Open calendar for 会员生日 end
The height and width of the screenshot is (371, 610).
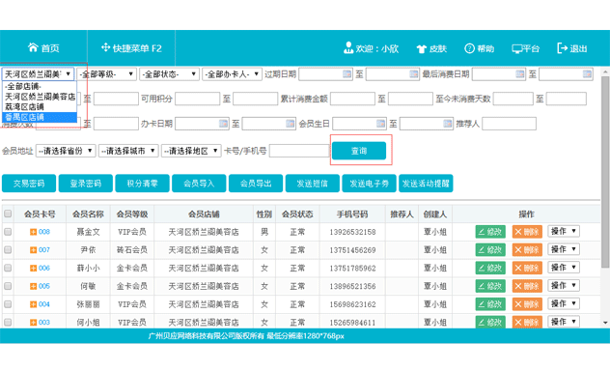point(448,124)
